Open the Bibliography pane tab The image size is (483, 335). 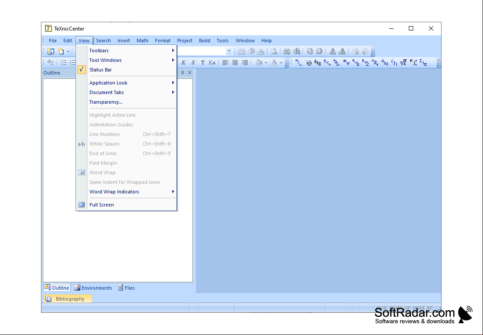tap(68, 299)
